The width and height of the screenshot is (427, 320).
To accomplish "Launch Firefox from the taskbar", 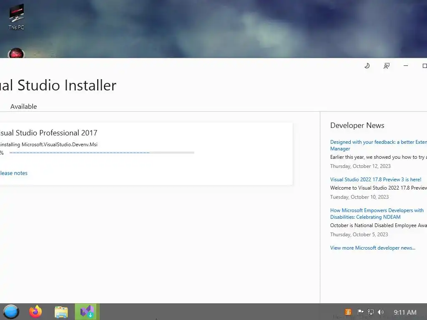I will pos(35,312).
